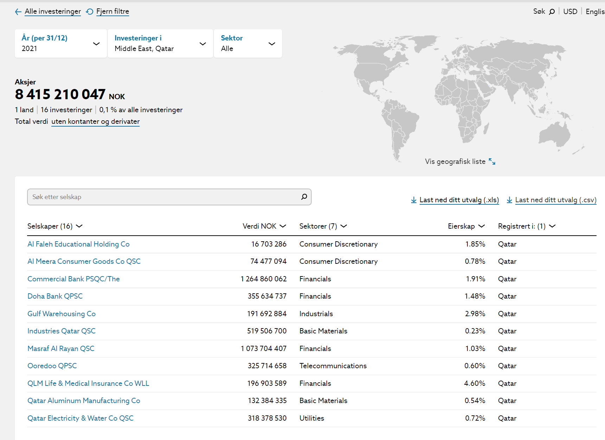Click the download arrow icon for .xls
Viewport: 605px width, 440px height.
[414, 200]
